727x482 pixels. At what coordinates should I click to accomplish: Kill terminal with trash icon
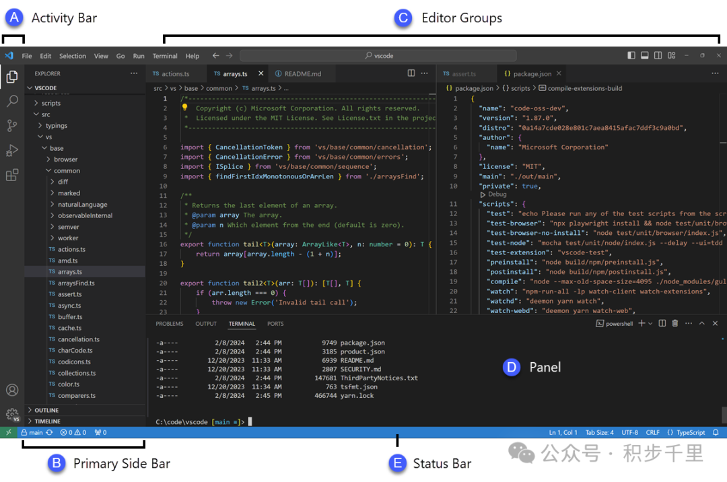[x=675, y=324]
